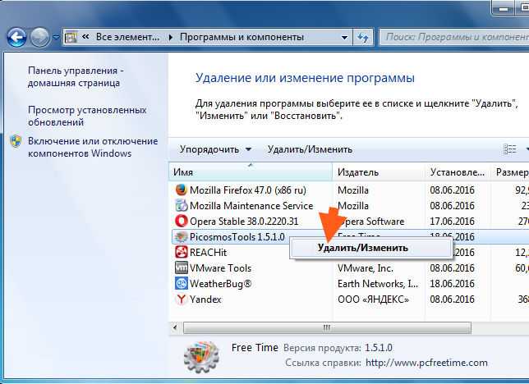Click the horizontal scrollbar thumb
The width and height of the screenshot is (529, 384).
click(327, 327)
